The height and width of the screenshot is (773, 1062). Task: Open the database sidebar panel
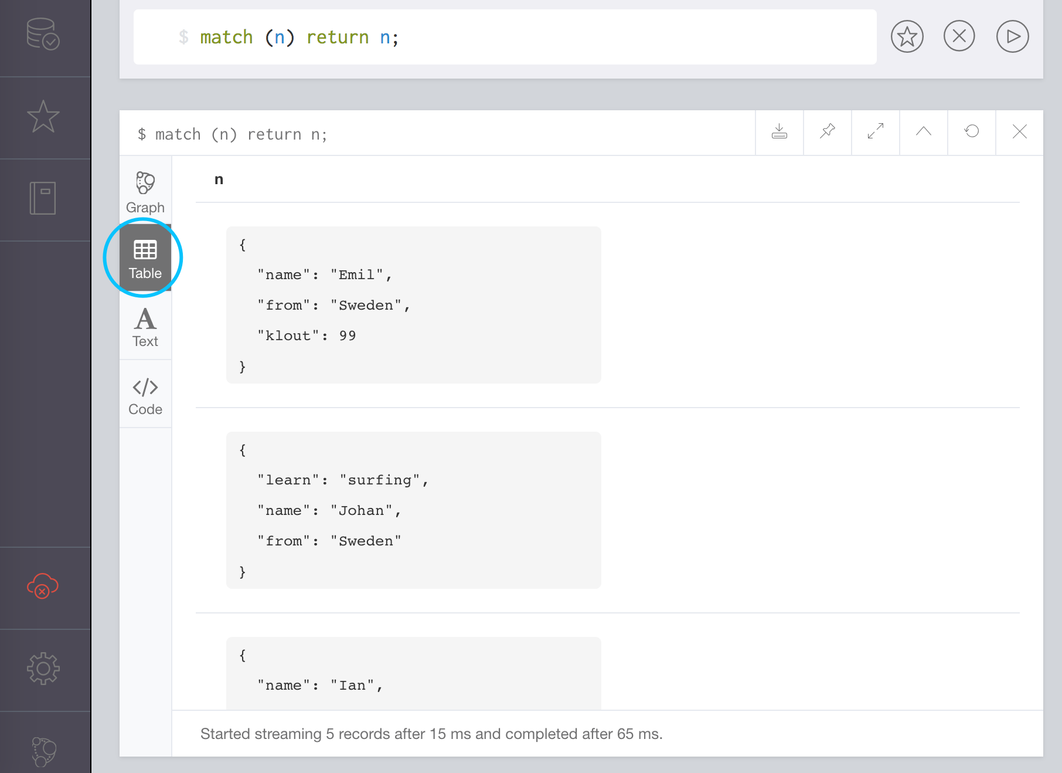(x=43, y=35)
